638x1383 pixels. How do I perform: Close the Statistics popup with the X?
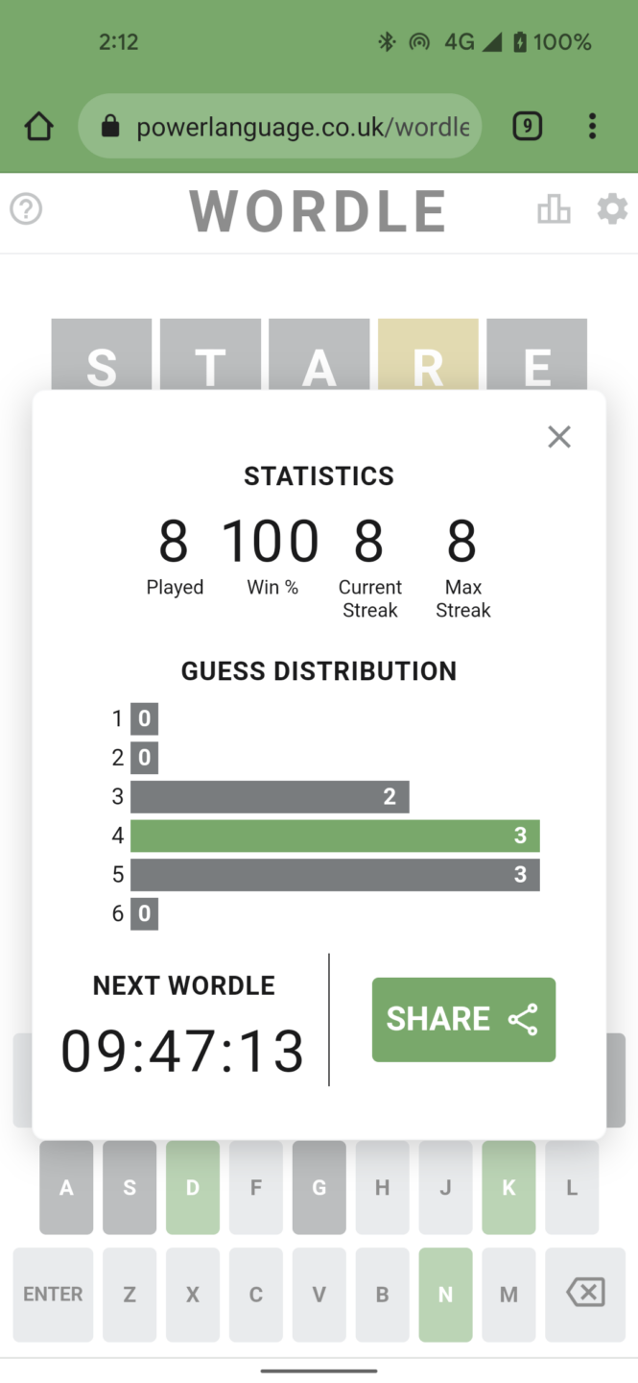click(559, 437)
